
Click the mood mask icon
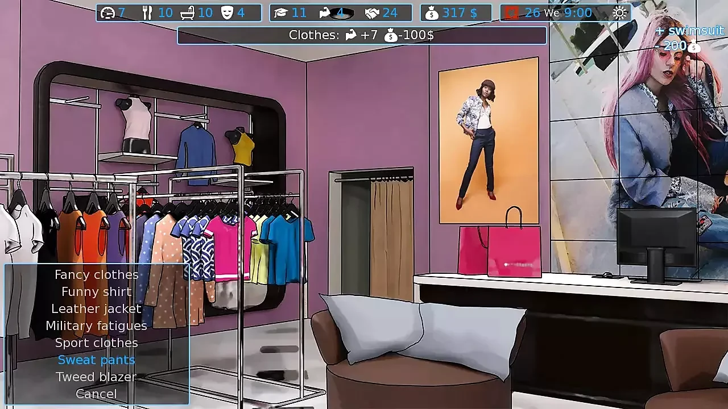227,12
